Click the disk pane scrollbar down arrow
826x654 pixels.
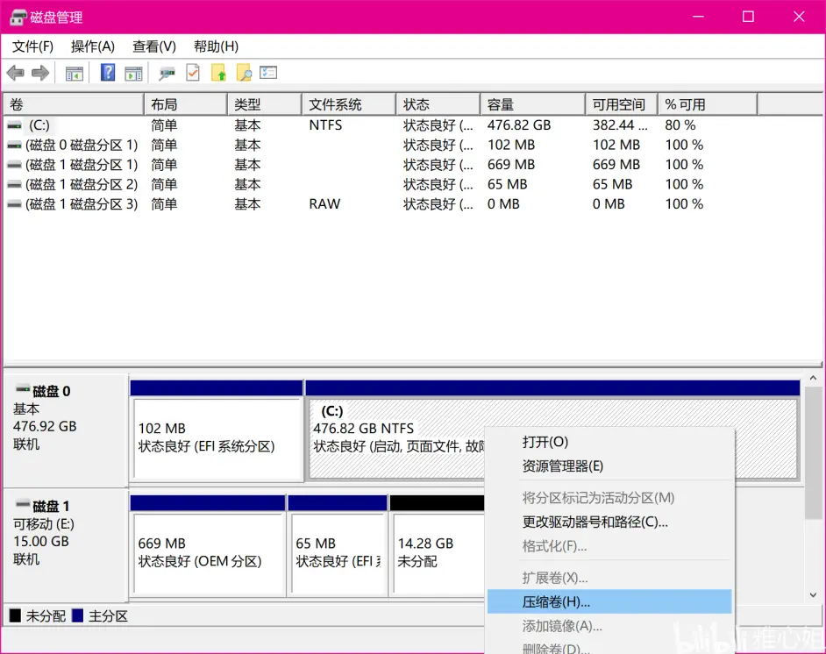(x=813, y=595)
